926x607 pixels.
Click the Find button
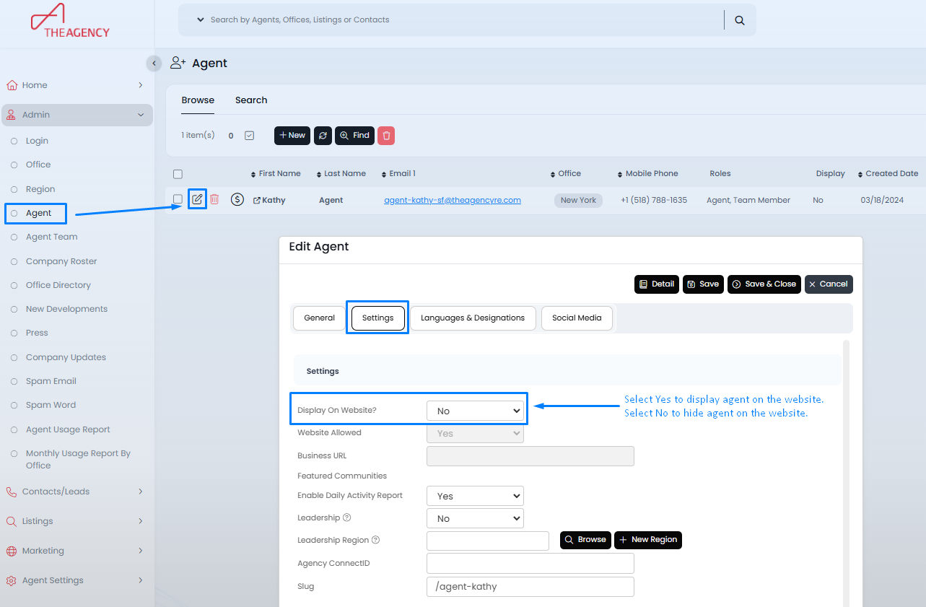point(354,136)
